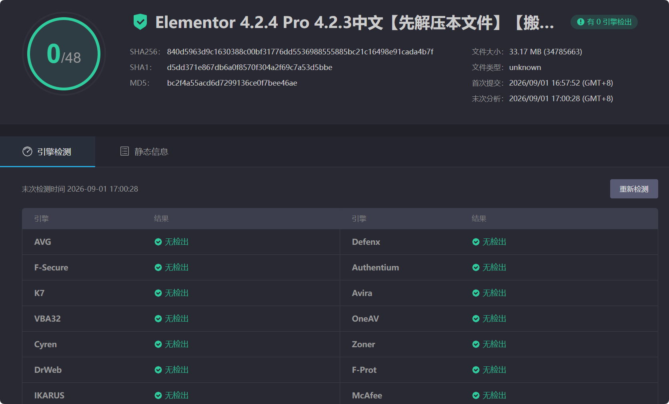
Task: Click the 0/48 detection score circle
Action: [x=64, y=54]
